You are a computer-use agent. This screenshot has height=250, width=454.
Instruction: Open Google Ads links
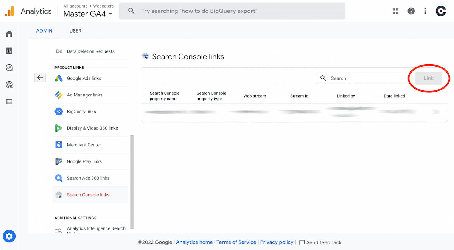coord(84,78)
